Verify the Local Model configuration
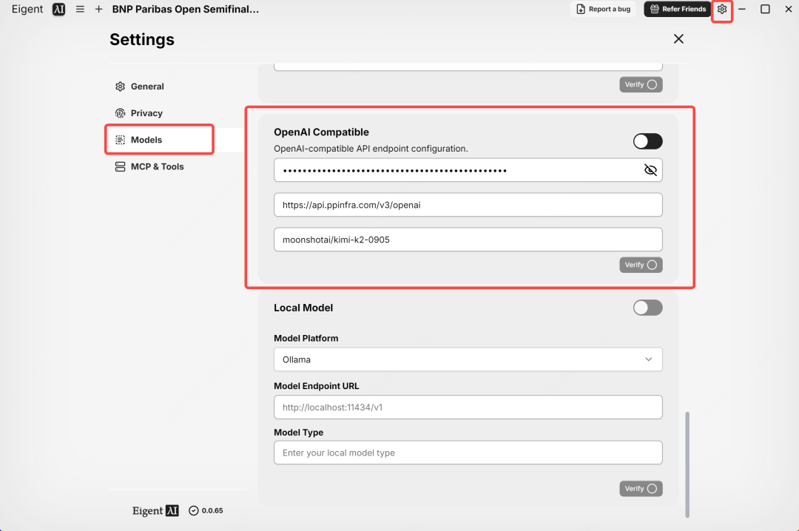Image resolution: width=799 pixels, height=531 pixels. (641, 489)
